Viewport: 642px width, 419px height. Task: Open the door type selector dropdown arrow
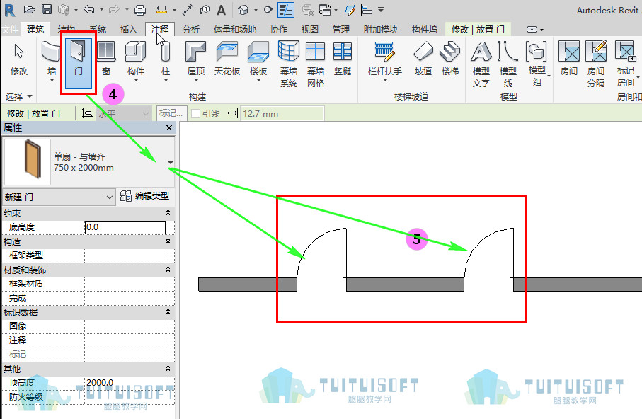171,163
